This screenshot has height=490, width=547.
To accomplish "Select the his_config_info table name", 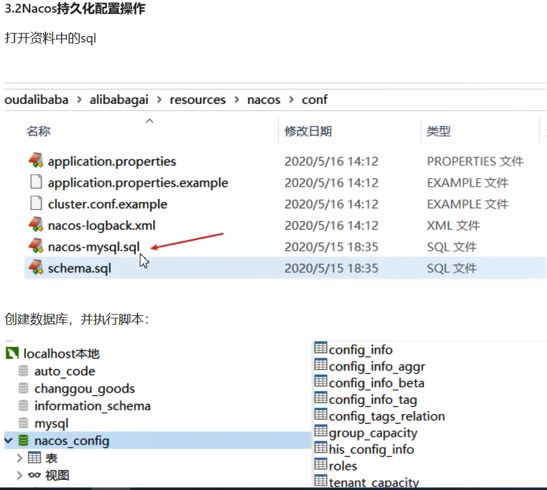I will click(371, 449).
